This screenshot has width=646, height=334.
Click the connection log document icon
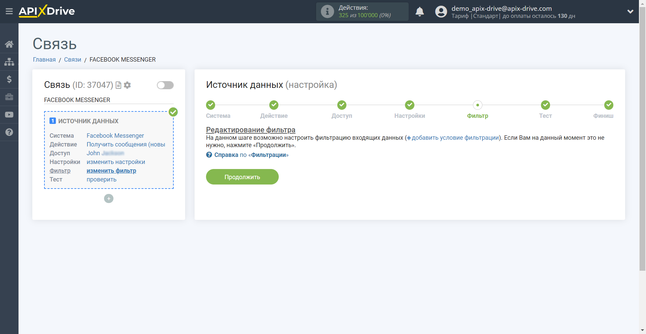[118, 85]
